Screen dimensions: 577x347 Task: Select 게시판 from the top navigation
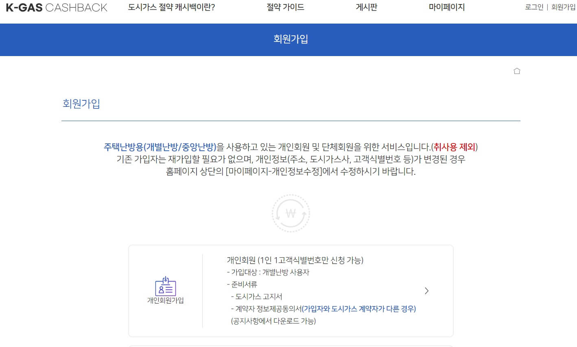pos(366,7)
